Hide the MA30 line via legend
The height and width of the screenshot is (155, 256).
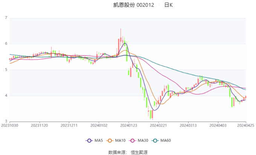pyautogui.click(x=139, y=140)
